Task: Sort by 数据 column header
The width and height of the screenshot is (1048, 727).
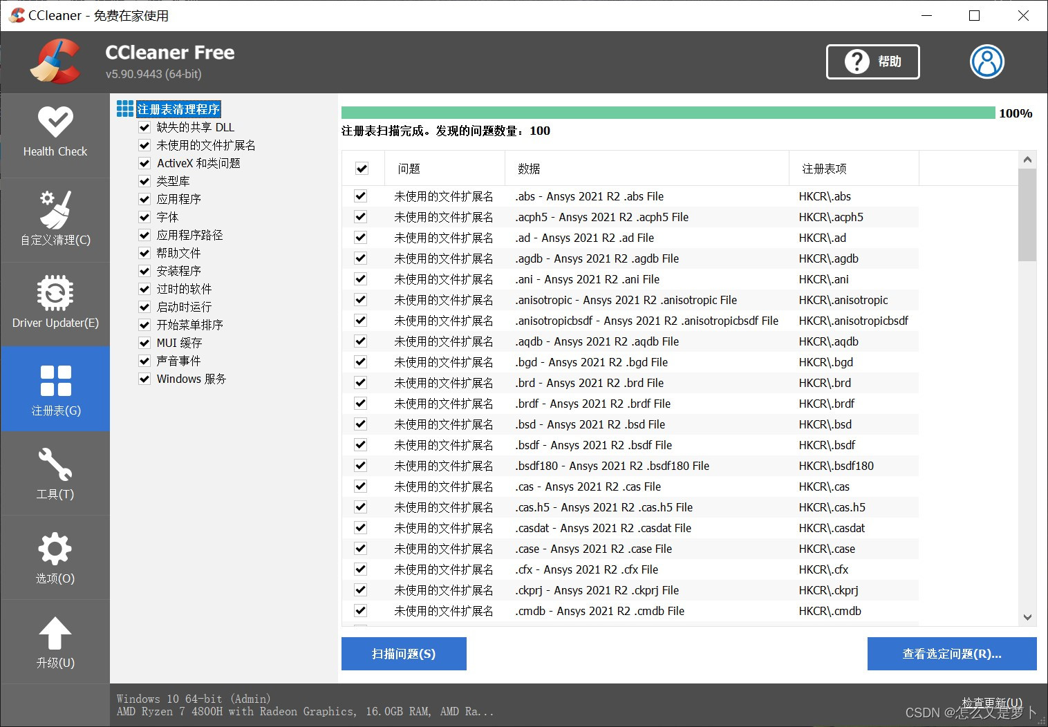Action: click(646, 169)
